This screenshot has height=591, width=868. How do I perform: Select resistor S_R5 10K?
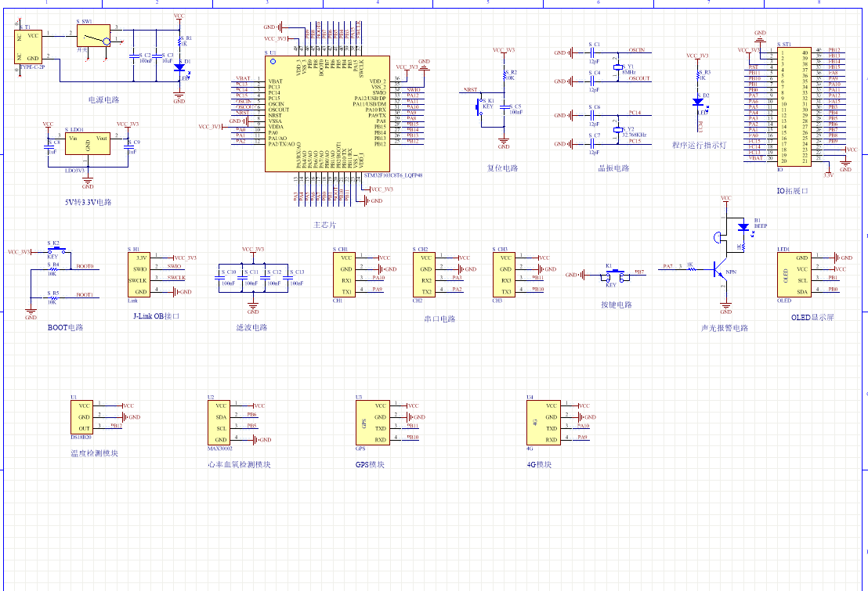point(54,297)
